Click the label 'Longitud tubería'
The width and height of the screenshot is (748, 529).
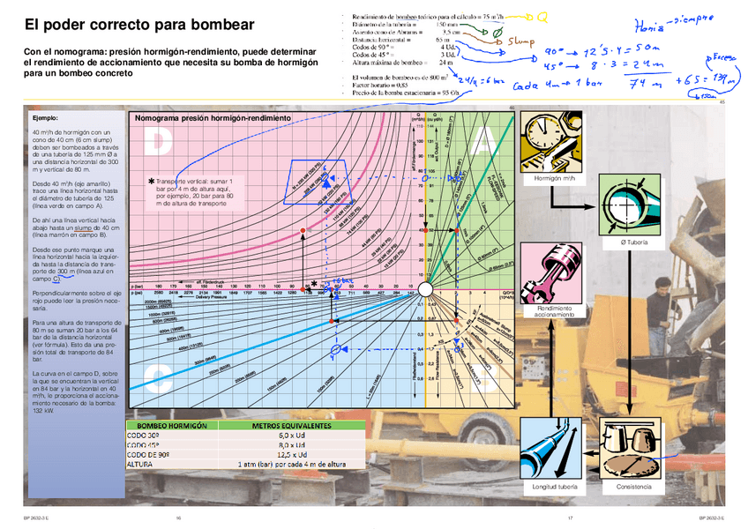pyautogui.click(x=554, y=487)
